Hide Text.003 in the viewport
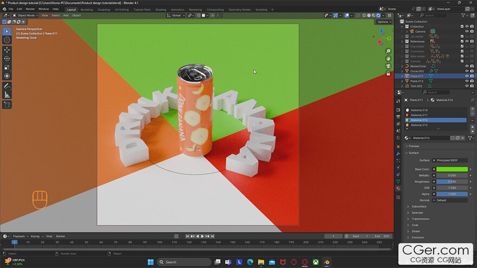The height and width of the screenshot is (268, 477). pos(467,86)
